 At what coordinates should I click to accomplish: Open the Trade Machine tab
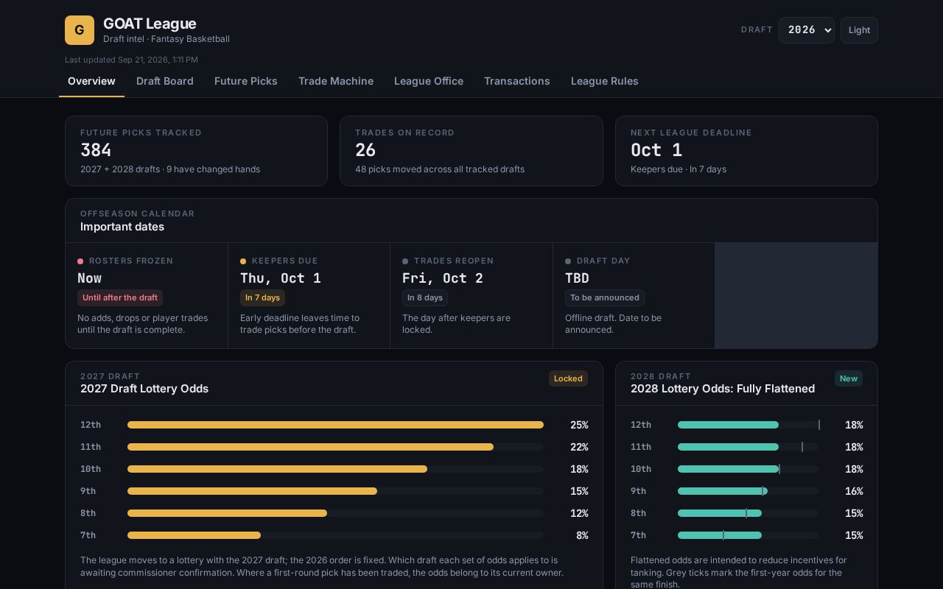[x=336, y=81]
